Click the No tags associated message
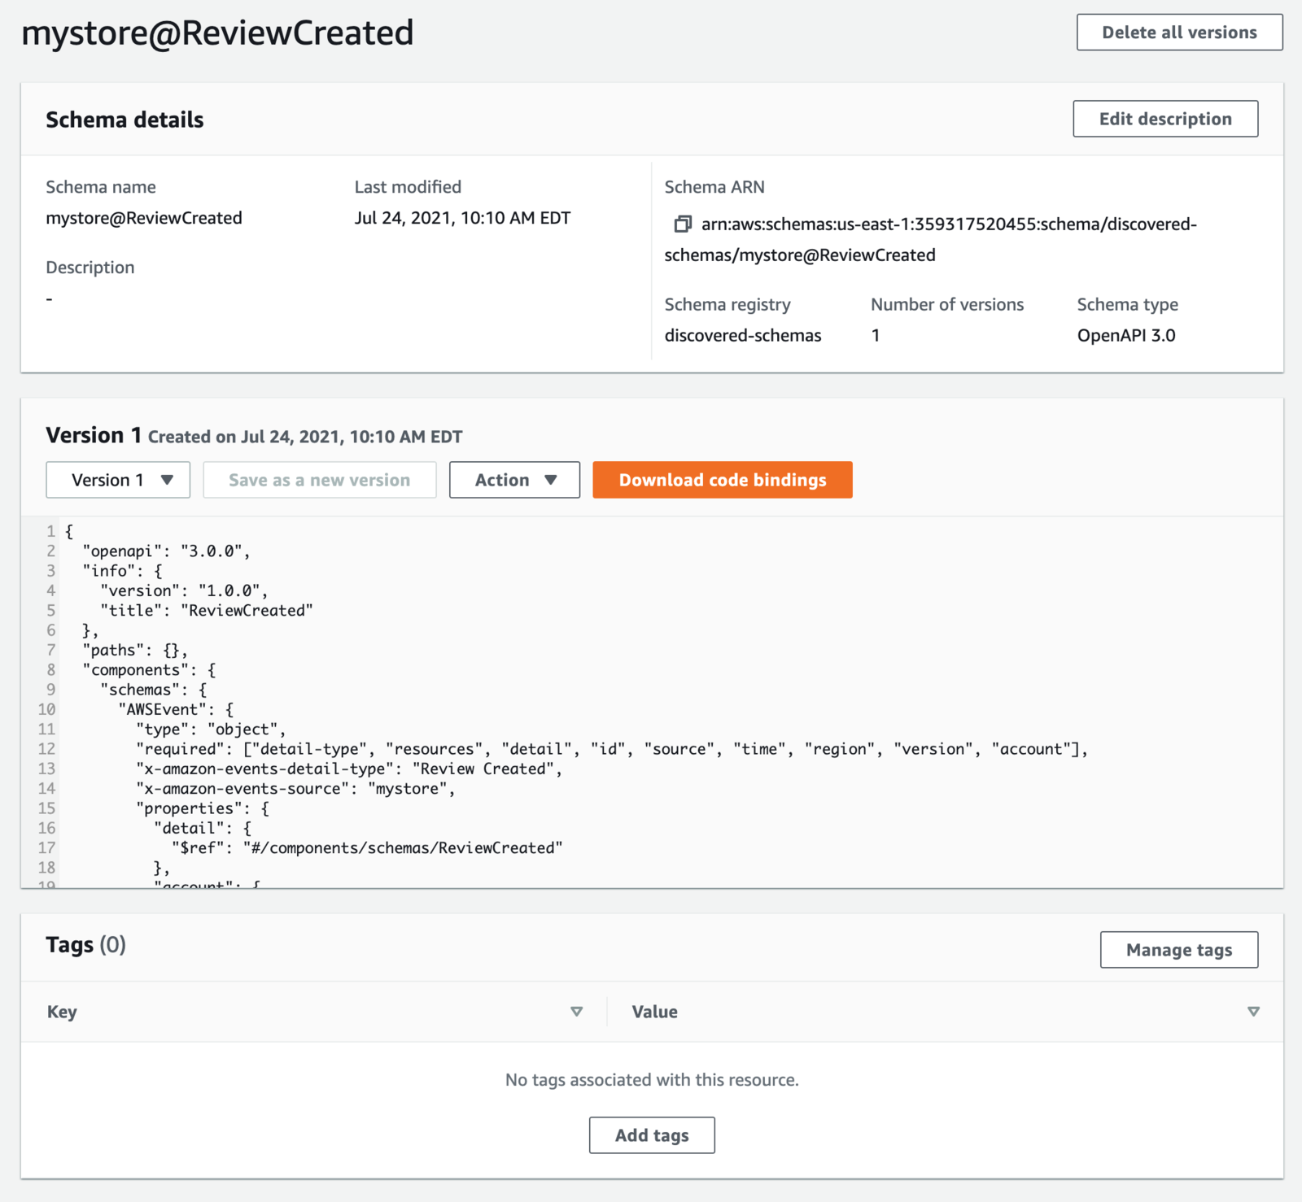 (652, 1080)
